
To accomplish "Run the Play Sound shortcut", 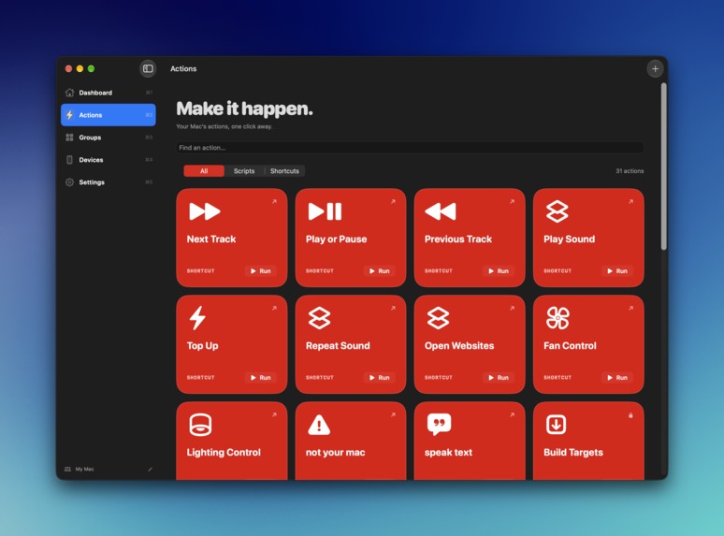I will pos(617,271).
